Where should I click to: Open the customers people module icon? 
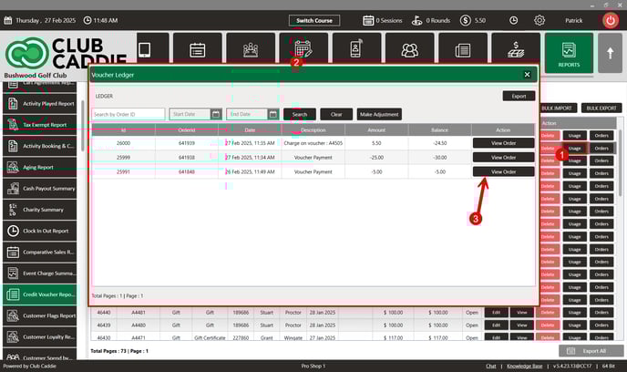click(x=410, y=50)
